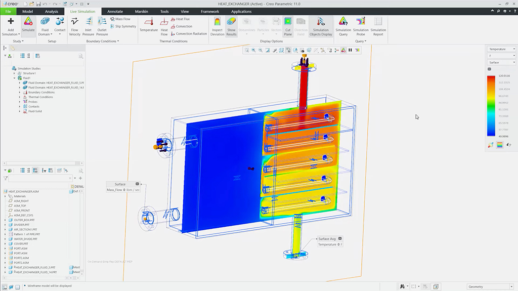
Task: Open the Temperature result quantity dropdown
Action: pos(501,49)
